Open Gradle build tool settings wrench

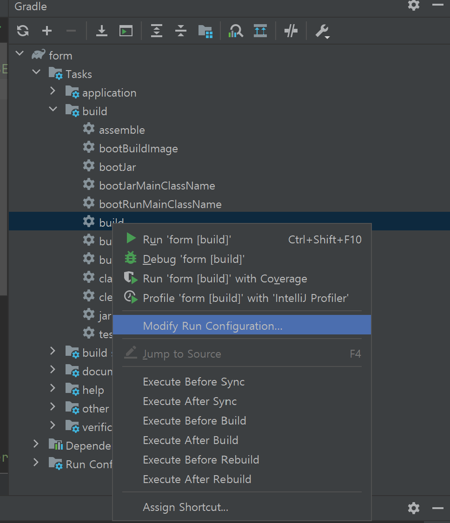pyautogui.click(x=323, y=32)
